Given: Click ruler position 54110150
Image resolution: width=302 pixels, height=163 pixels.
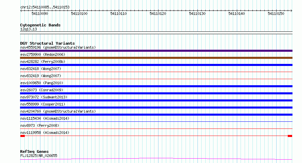Looking at the screenshot, I should coord(276,14).
